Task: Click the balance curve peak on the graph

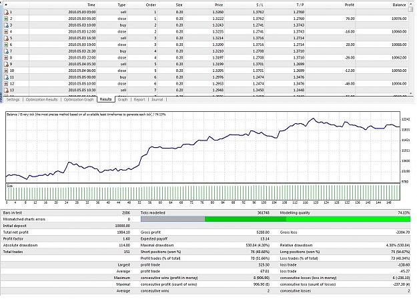Action: [x=314, y=119]
